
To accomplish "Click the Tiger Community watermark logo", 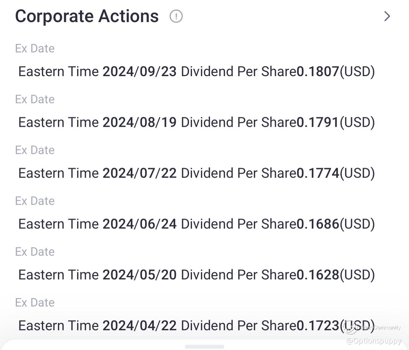I will pyautogui.click(x=351, y=327).
